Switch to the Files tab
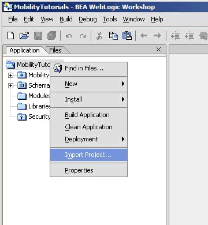Image resolution: width=208 pixels, height=225 pixels. point(55,50)
